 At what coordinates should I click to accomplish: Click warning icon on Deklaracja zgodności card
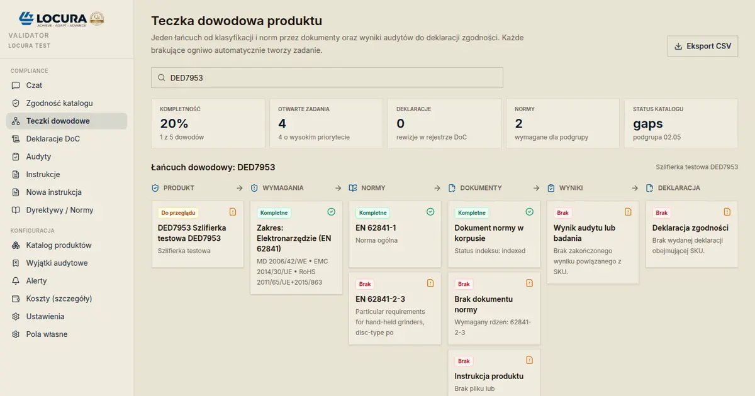[x=727, y=212]
